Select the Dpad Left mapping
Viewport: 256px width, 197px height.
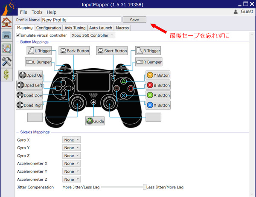coord(29,85)
